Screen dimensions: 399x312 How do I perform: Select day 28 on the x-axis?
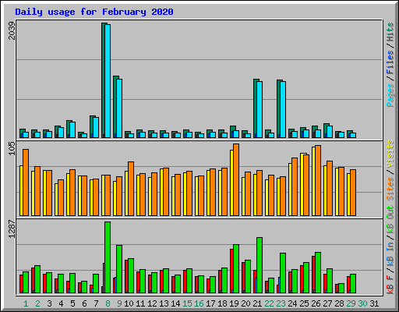tap(339, 303)
